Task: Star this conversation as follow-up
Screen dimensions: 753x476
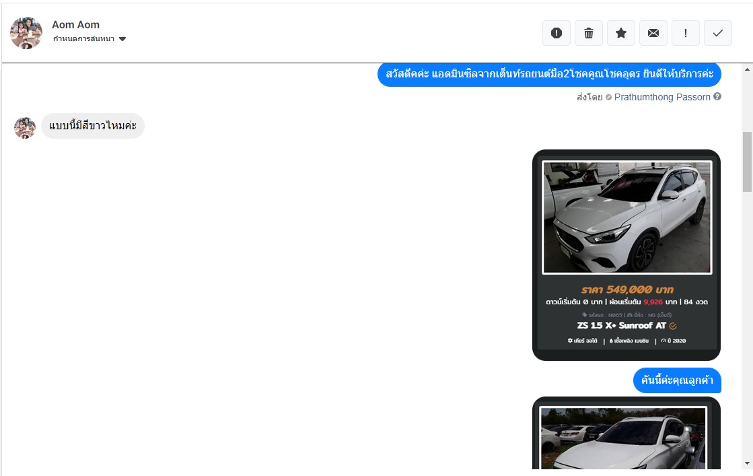Action: tap(621, 33)
